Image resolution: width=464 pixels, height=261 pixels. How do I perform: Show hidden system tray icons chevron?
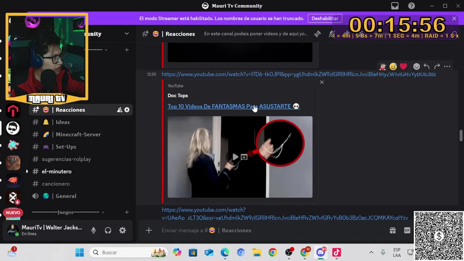coord(371,252)
